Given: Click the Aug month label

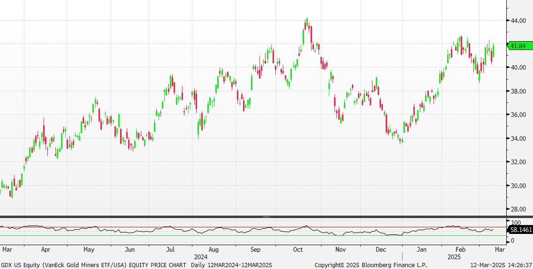Looking at the screenshot, I should [213, 249].
